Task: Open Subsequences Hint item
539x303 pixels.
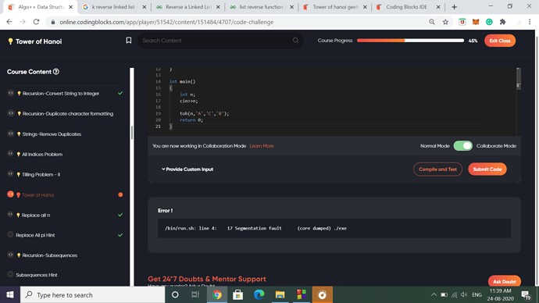Action: [37, 275]
